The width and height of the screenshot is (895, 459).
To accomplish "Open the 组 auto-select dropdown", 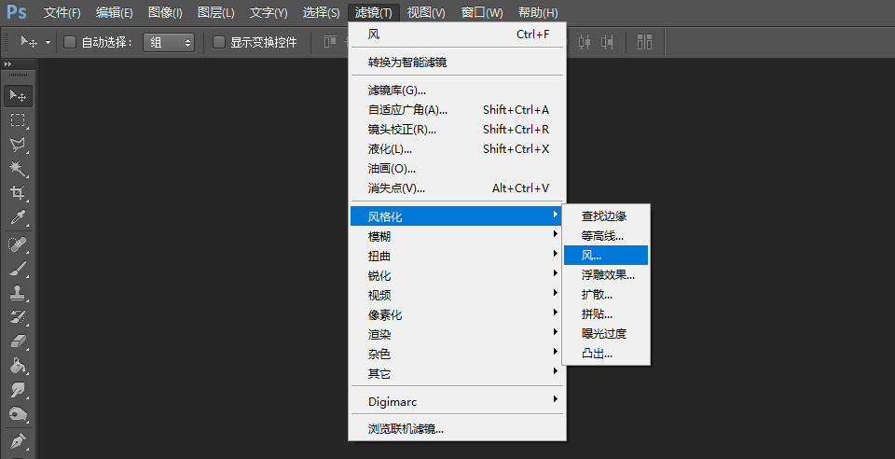I will 169,42.
